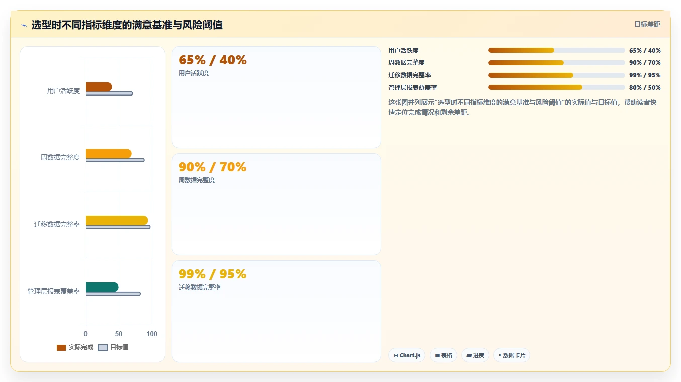Click the x-axis tick label 50

(x=119, y=334)
